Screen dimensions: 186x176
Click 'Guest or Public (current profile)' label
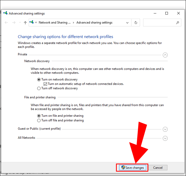click(39, 129)
